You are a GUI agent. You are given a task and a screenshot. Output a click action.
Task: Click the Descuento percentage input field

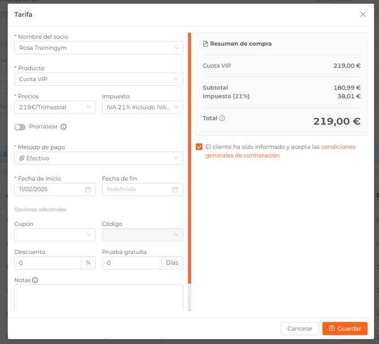pos(48,263)
